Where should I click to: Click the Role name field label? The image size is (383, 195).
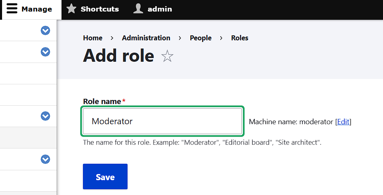102,101
